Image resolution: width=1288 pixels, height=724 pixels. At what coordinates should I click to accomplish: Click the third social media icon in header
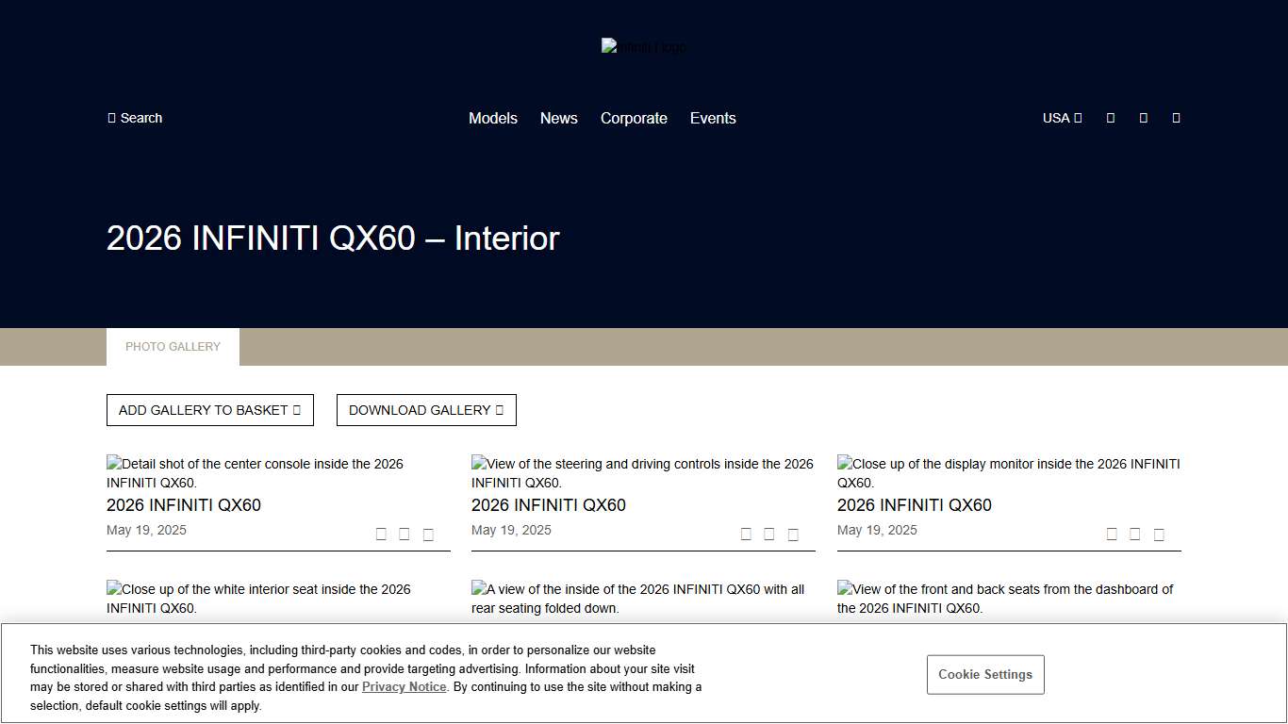point(1176,117)
